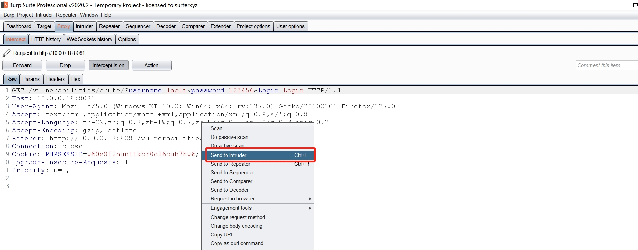Viewport: 638px width, 250px height.
Task: Switch to the Dashboard tab
Action: pyautogui.click(x=19, y=26)
